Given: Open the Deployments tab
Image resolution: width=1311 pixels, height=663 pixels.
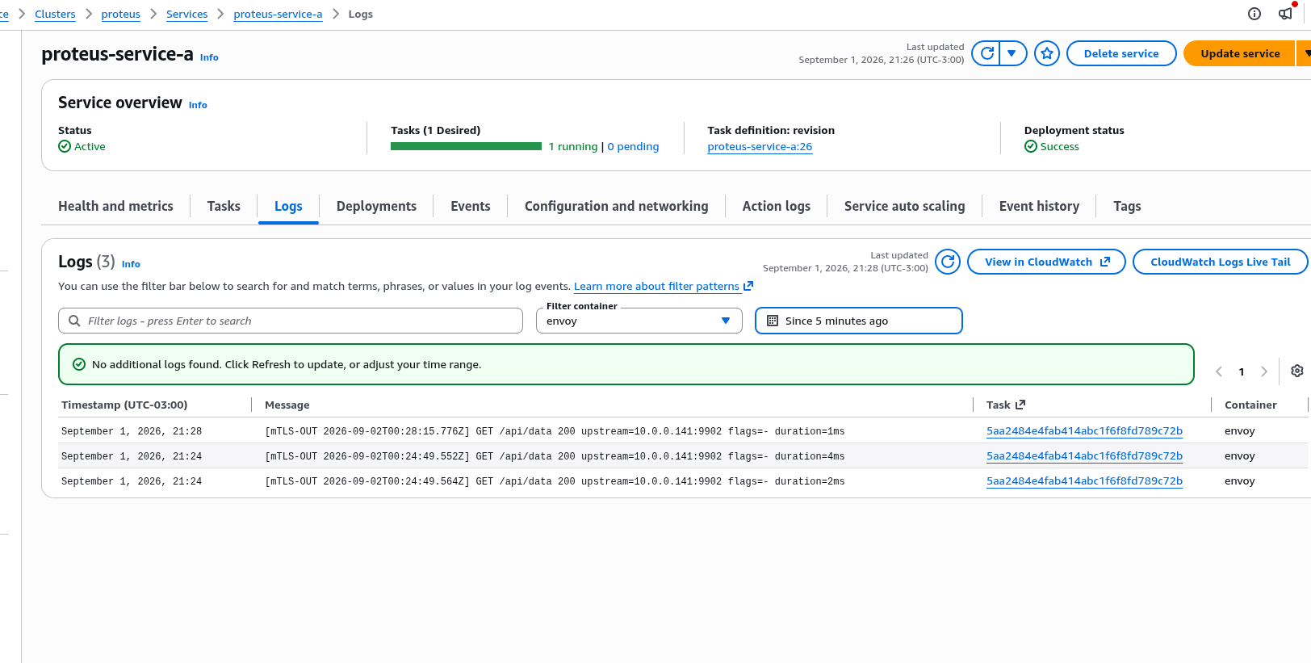Looking at the screenshot, I should pos(376,206).
